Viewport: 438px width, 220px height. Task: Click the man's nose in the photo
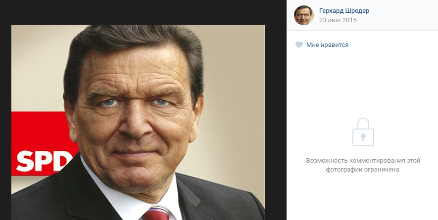click(131, 124)
